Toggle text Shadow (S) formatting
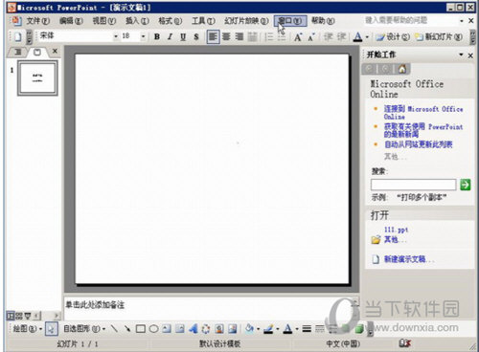This screenshot has height=352, width=479. (196, 37)
